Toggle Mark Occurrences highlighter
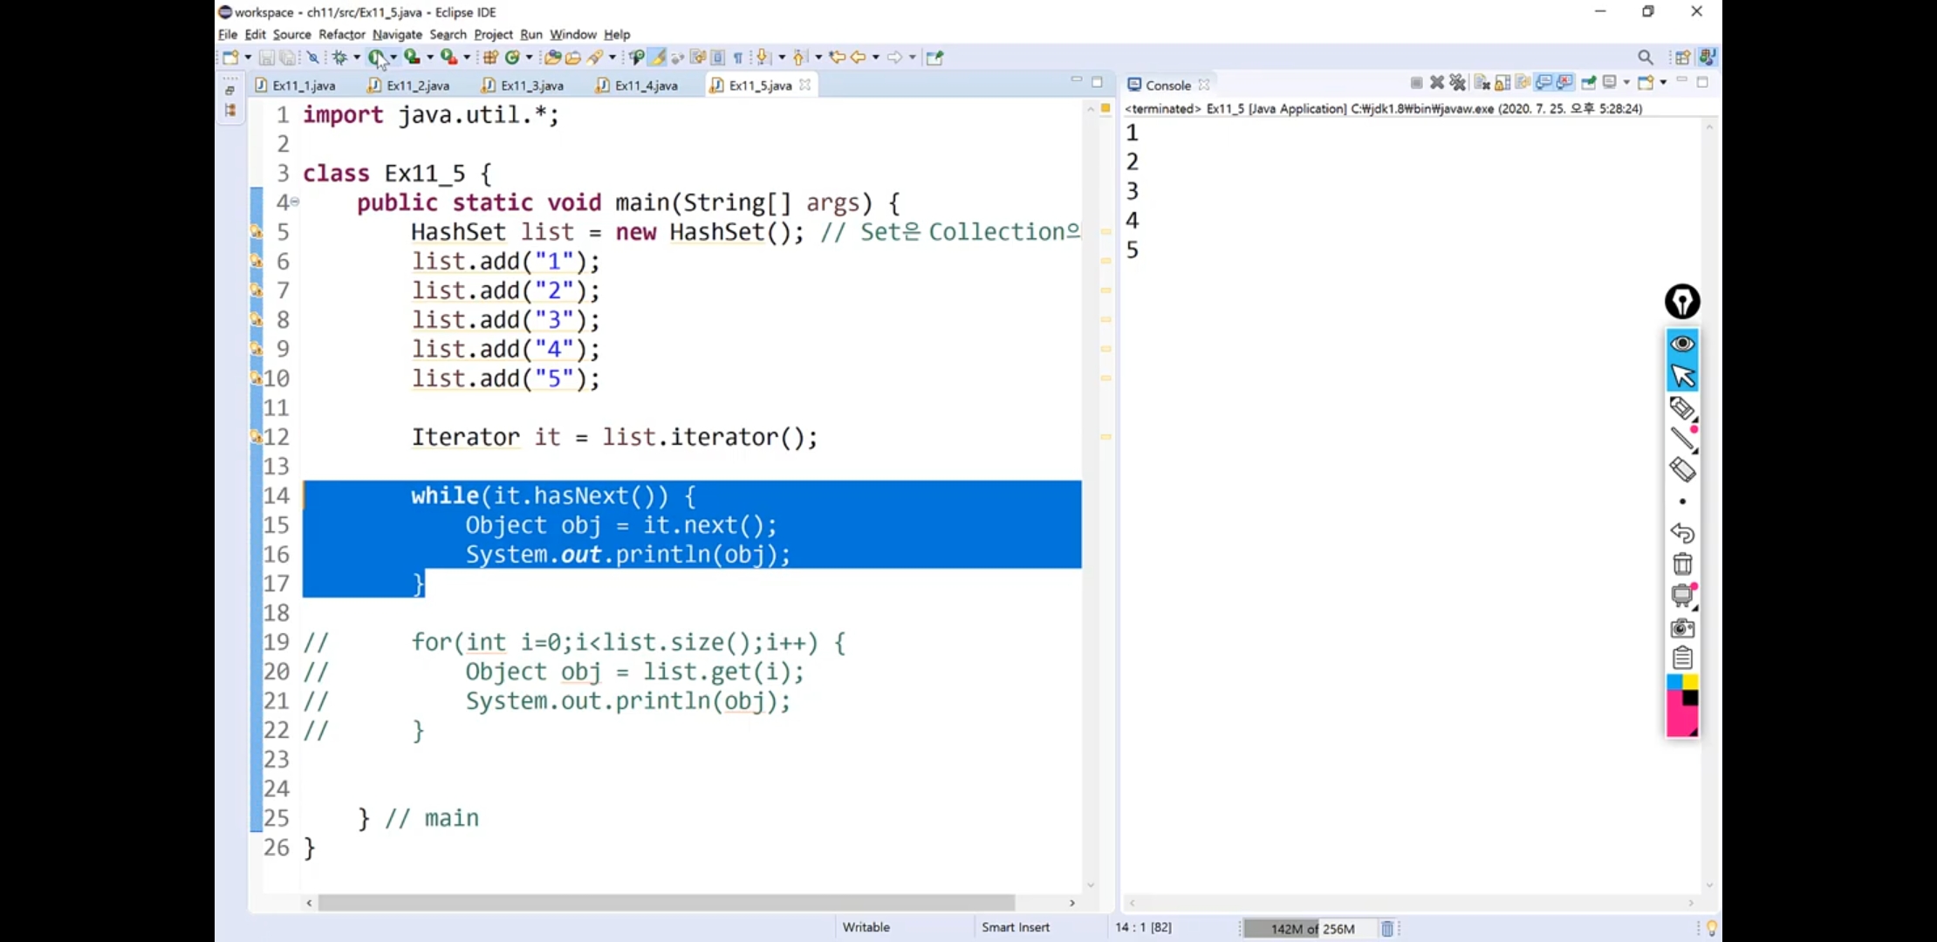 pos(658,58)
